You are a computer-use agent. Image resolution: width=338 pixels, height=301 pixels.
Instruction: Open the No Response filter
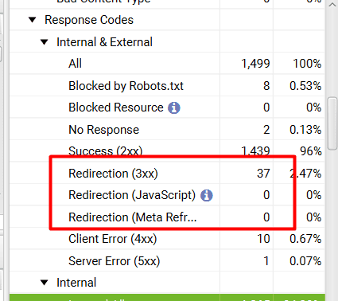coord(167,130)
